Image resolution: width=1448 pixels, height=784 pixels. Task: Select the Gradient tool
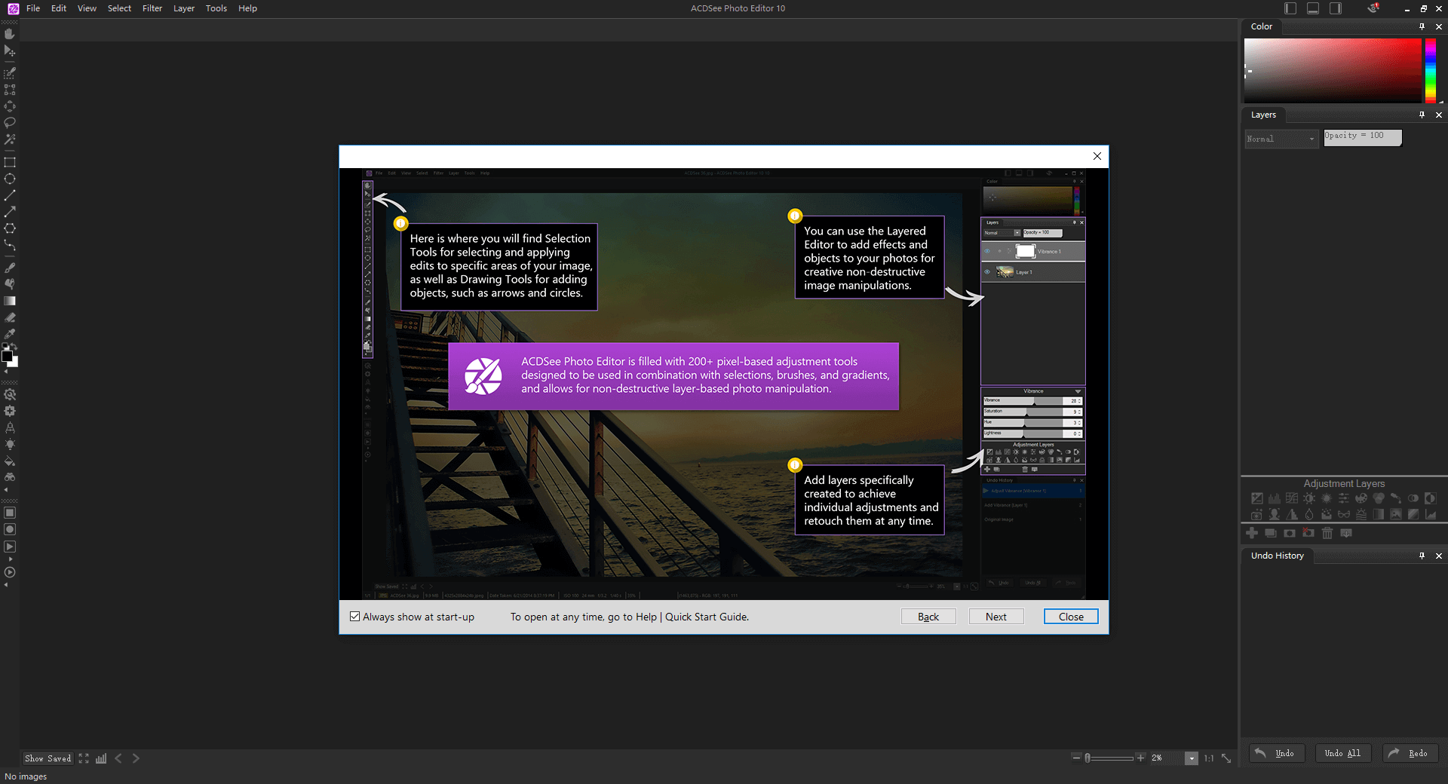click(10, 301)
